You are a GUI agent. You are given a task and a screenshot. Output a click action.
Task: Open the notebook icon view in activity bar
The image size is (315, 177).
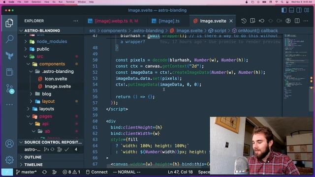click(9, 72)
